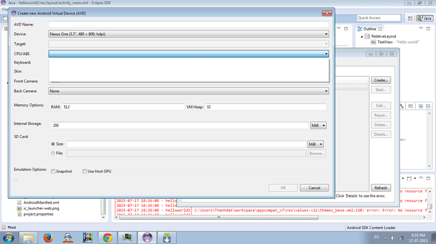Click the Refresh button

(380, 188)
